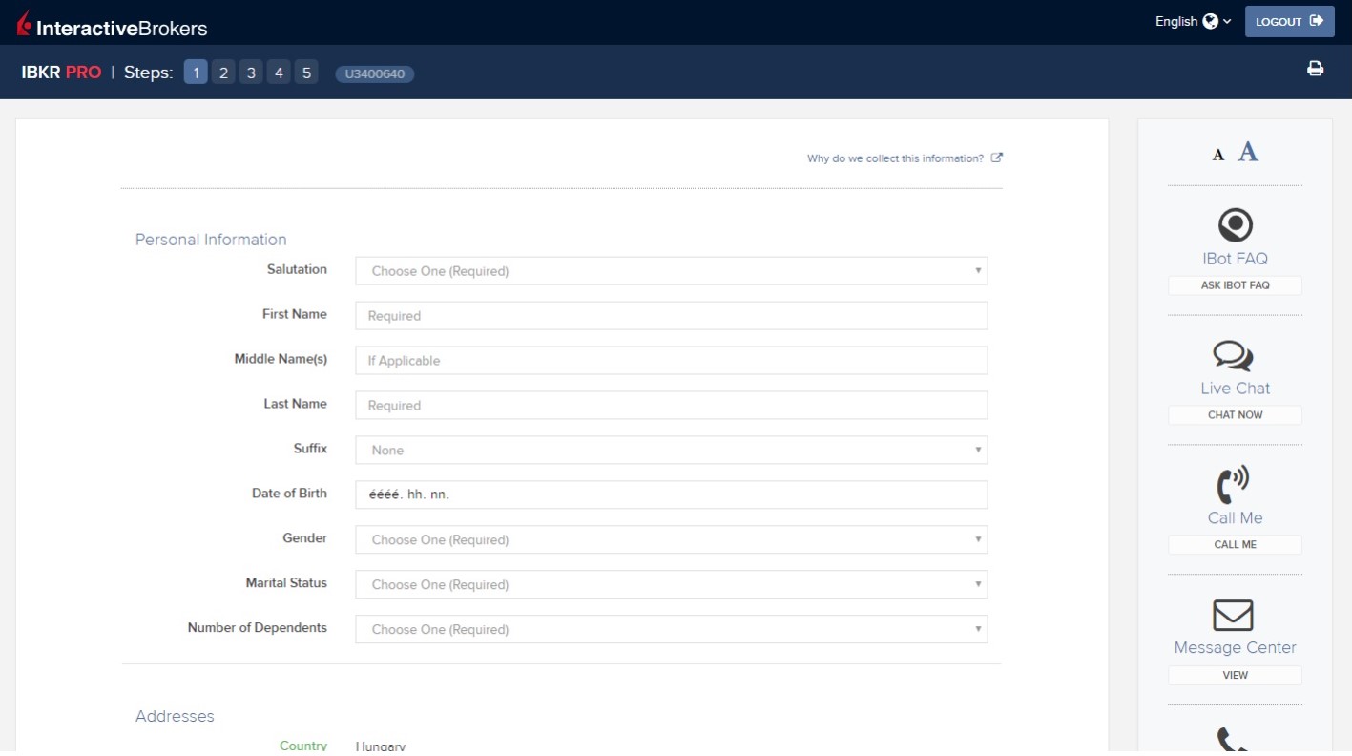
Task: Click the First Name input field
Action: 671,316
